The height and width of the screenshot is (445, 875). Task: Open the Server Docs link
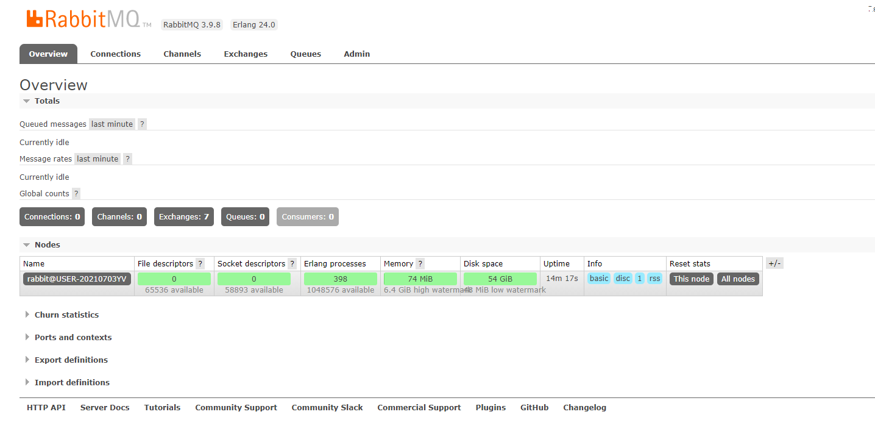point(105,408)
